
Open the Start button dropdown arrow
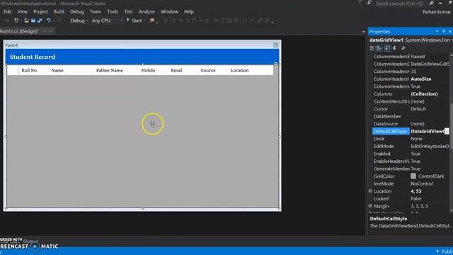click(144, 21)
